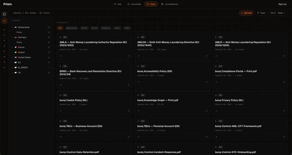The width and height of the screenshot is (292, 155).
Task: Select the All filter chip
Action: point(60,28)
